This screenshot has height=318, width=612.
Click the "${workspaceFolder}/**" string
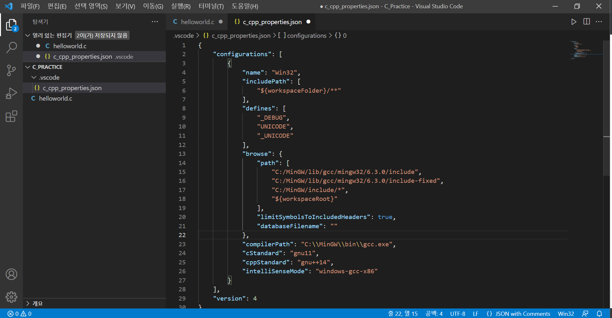299,90
